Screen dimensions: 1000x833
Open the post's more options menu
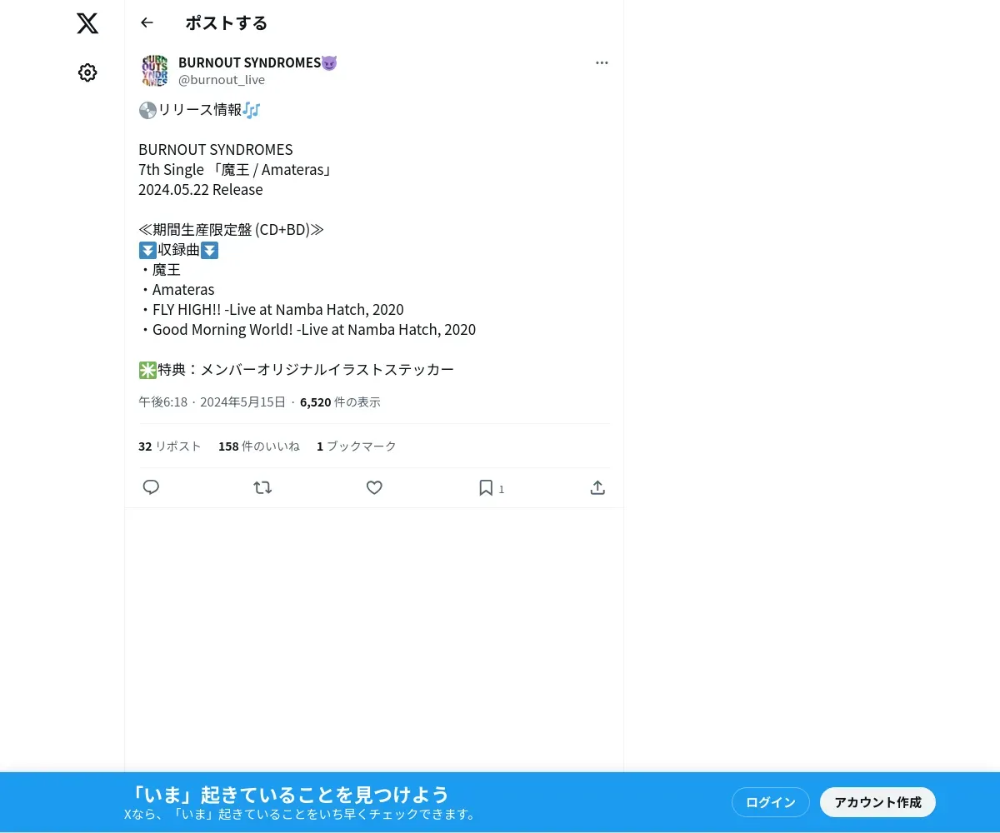(x=602, y=62)
